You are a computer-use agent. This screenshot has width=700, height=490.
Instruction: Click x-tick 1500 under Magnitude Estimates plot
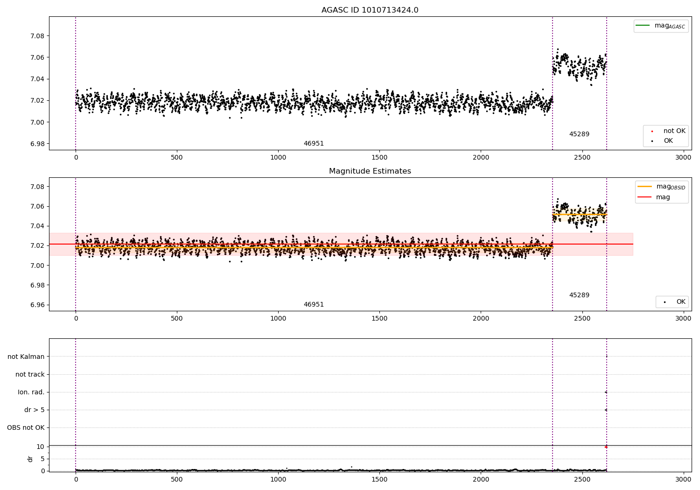click(x=379, y=319)
